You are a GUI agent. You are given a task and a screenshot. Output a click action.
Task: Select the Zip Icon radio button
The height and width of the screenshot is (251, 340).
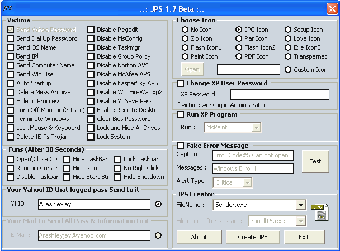pos(185,38)
